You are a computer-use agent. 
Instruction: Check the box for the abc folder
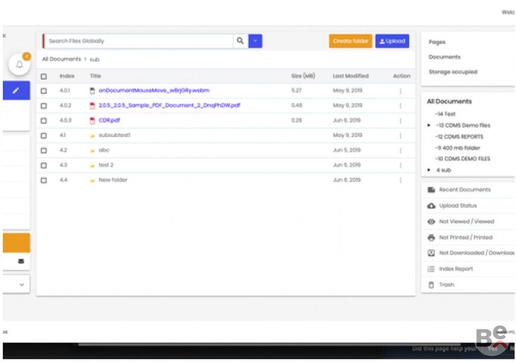coord(44,150)
